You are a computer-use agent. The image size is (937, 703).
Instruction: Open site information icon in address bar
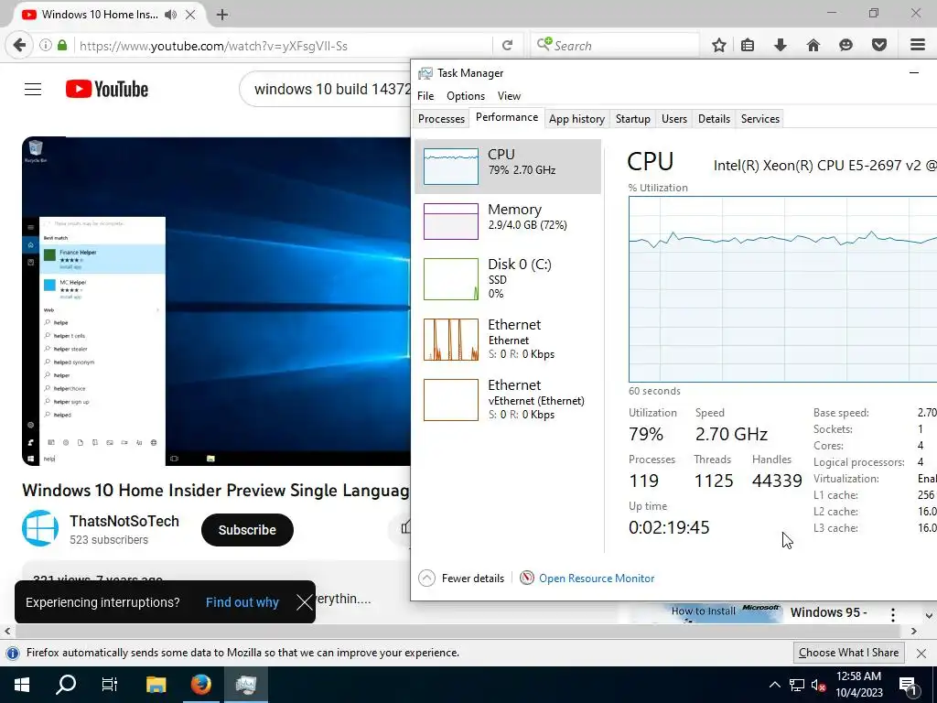[x=45, y=46]
